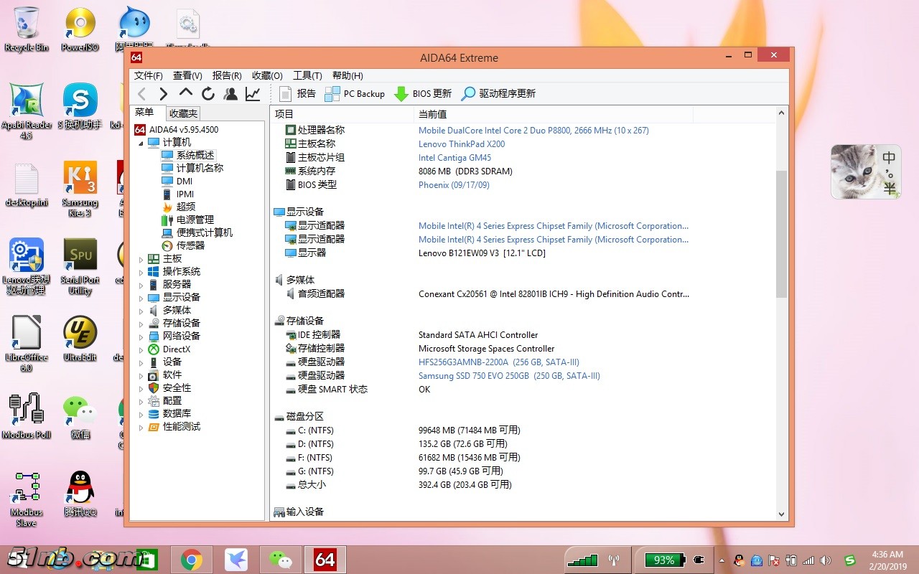Open the 报告 report tool
919x574 pixels.
point(297,94)
